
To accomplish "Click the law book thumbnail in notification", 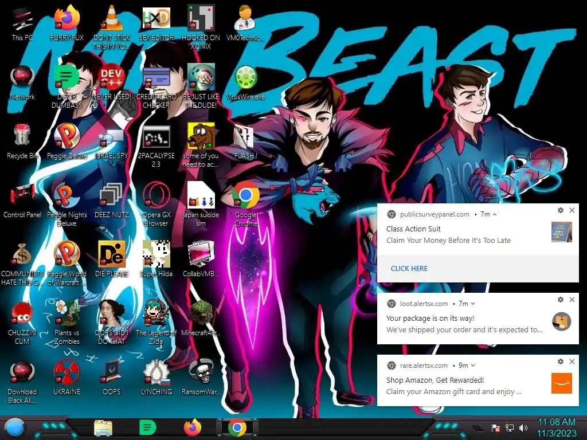I will point(562,232).
